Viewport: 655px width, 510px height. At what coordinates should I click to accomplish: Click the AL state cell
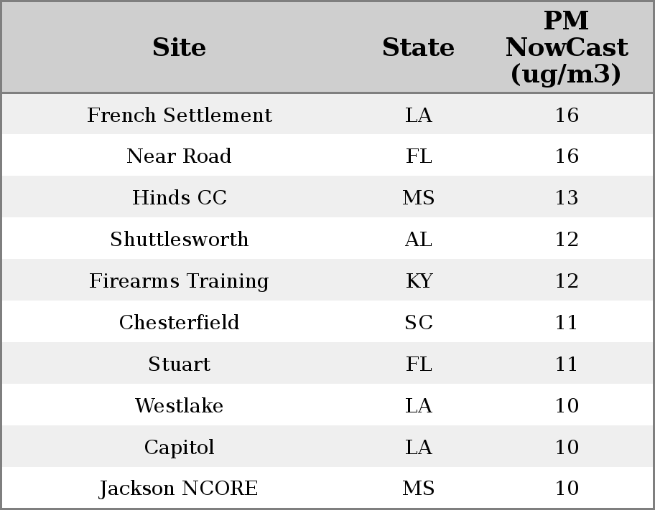419,239
